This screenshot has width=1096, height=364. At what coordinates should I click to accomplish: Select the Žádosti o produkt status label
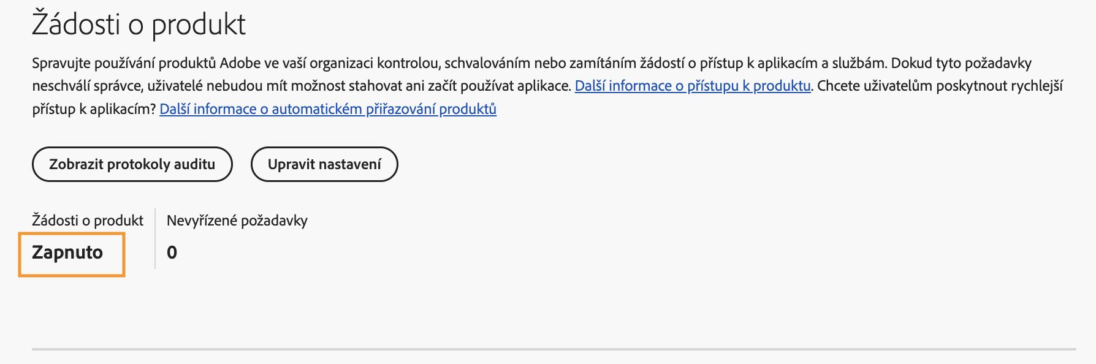click(x=88, y=220)
